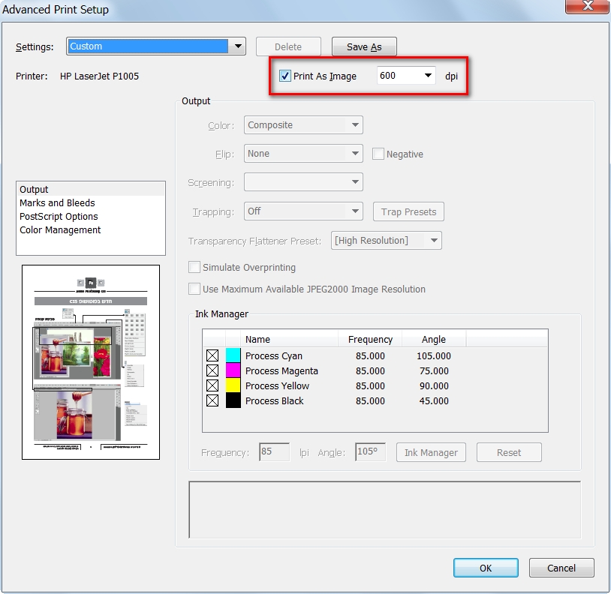Select the Process Black row name

[x=274, y=401]
